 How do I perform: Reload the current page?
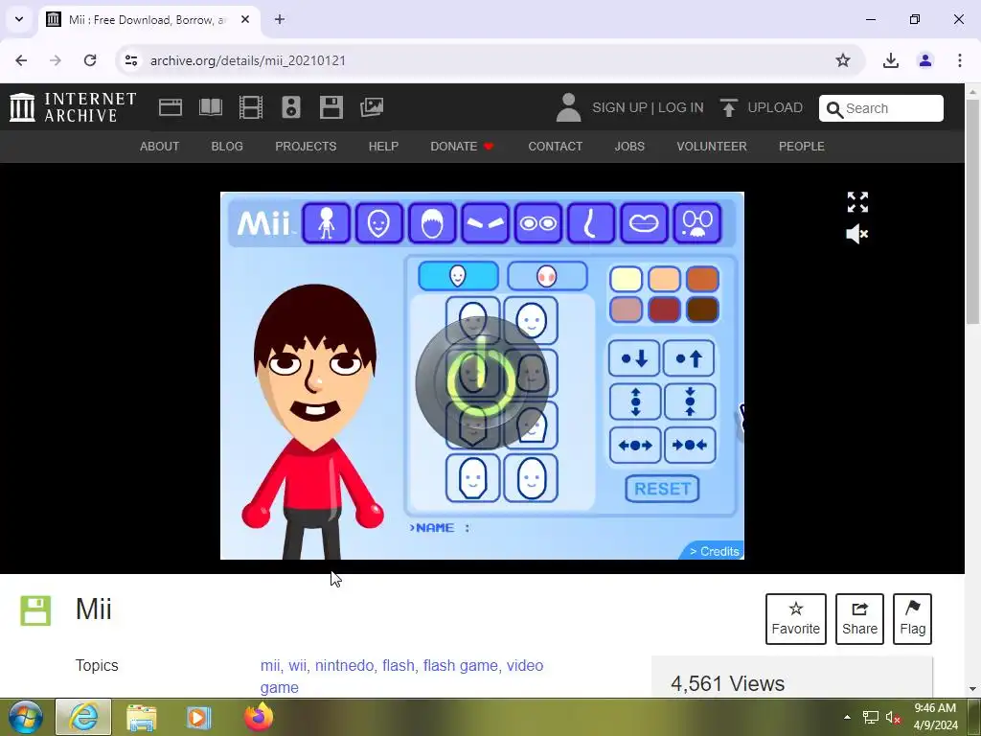coord(90,60)
